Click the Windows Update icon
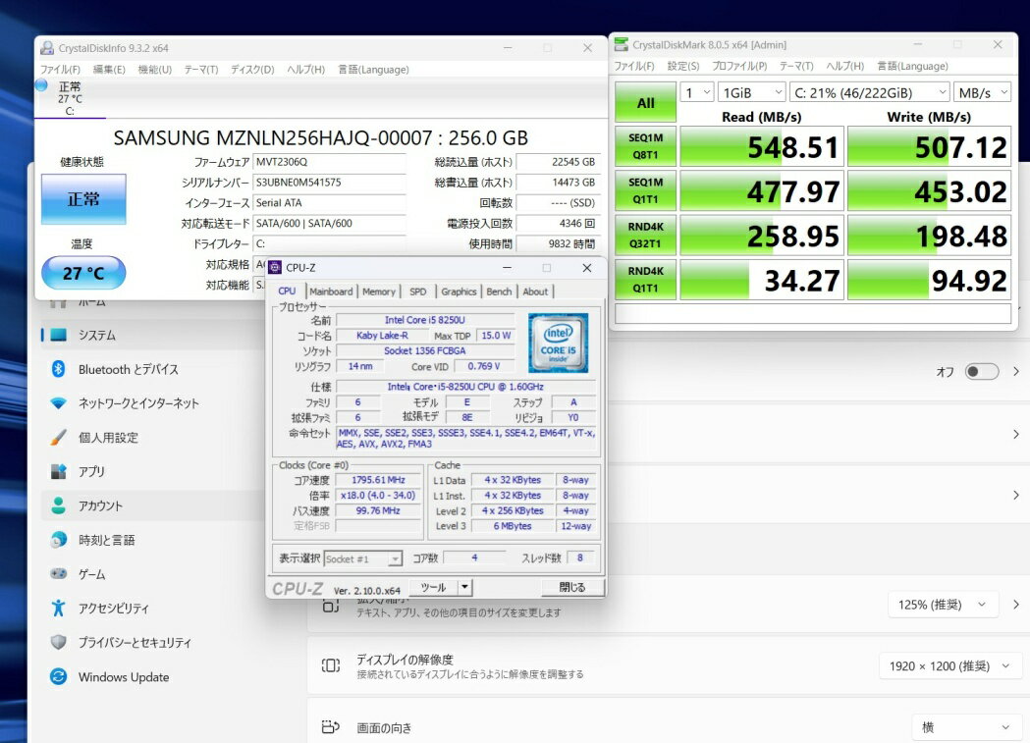 click(x=58, y=677)
